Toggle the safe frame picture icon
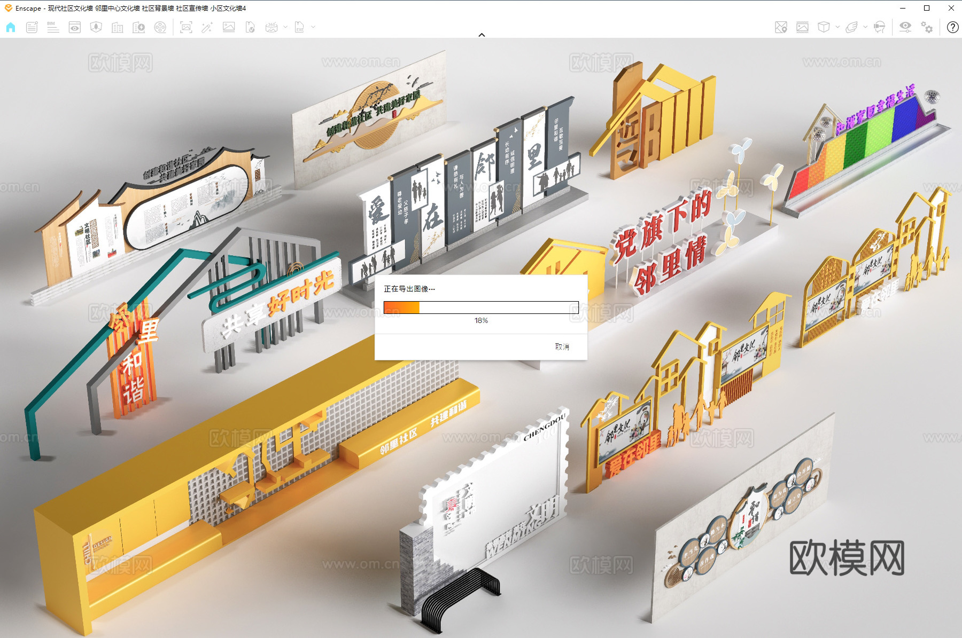 pyautogui.click(x=802, y=27)
